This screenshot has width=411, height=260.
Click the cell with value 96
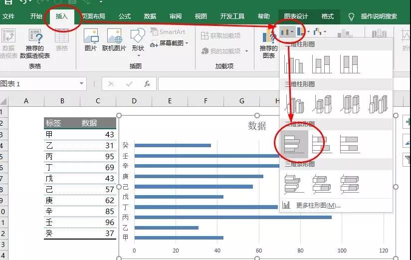coord(98,223)
